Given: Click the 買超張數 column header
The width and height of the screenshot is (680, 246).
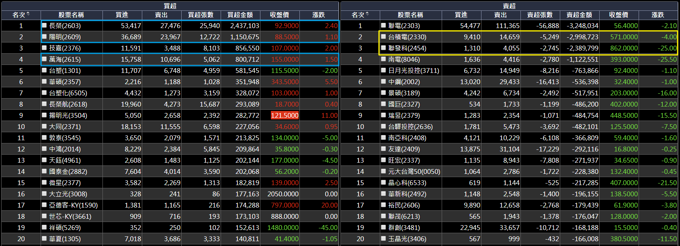Looking at the screenshot, I should click(201, 15).
